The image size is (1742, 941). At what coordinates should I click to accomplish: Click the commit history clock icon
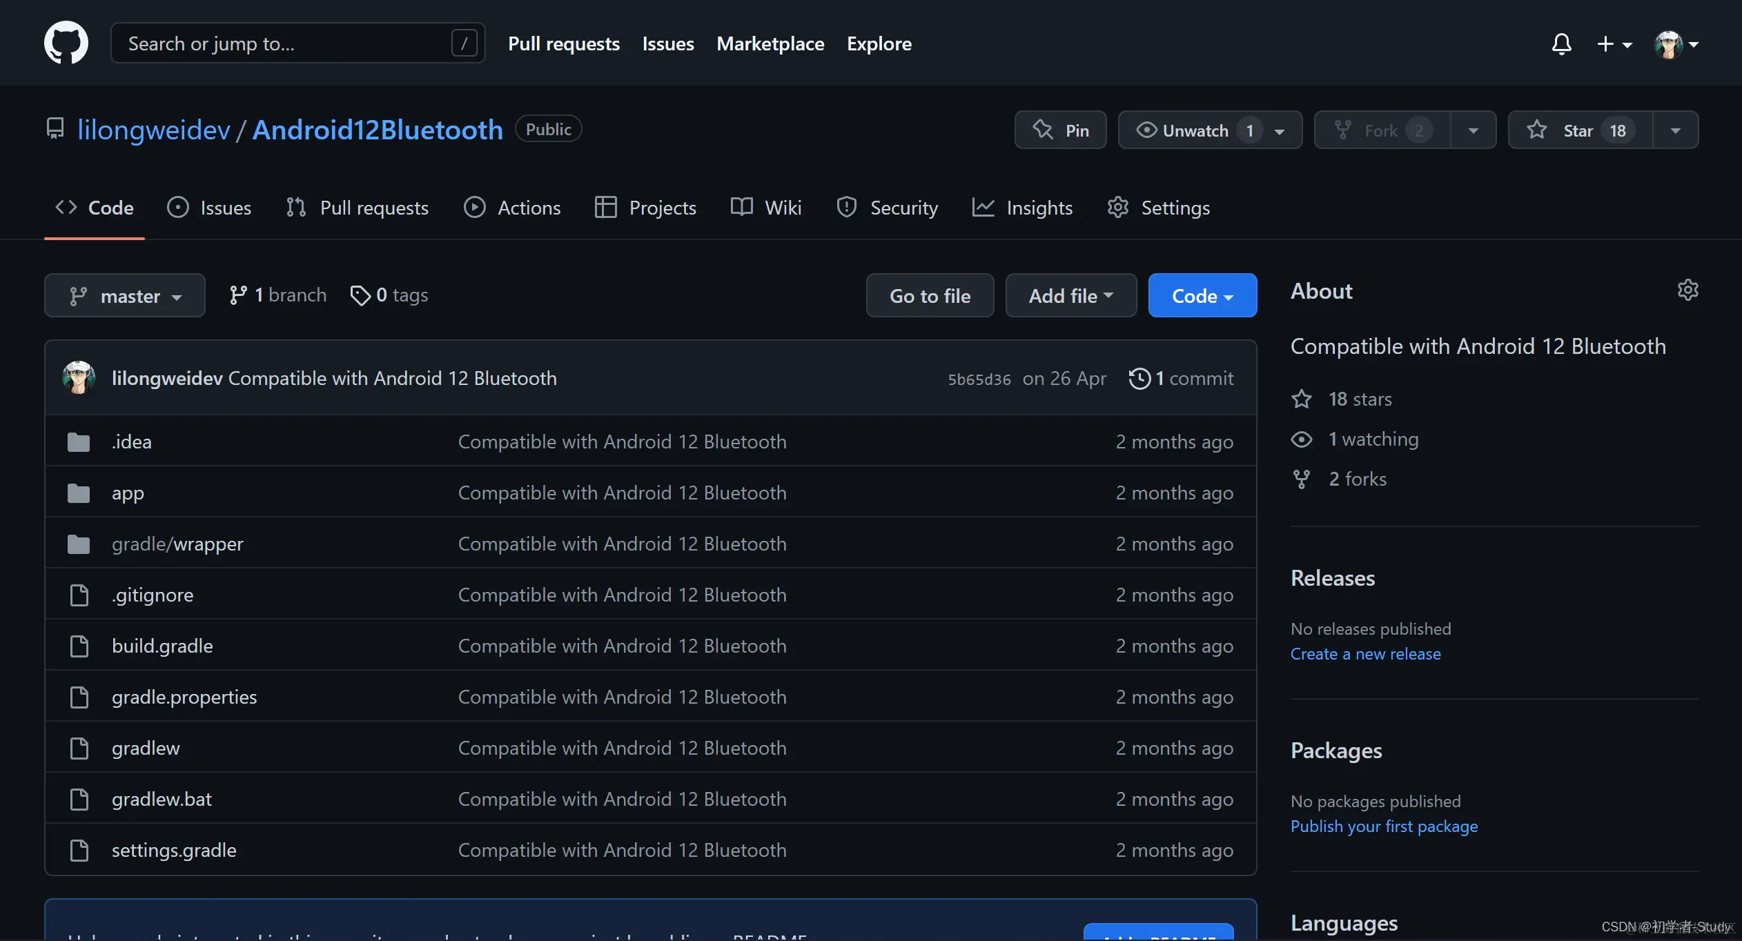pyautogui.click(x=1139, y=378)
